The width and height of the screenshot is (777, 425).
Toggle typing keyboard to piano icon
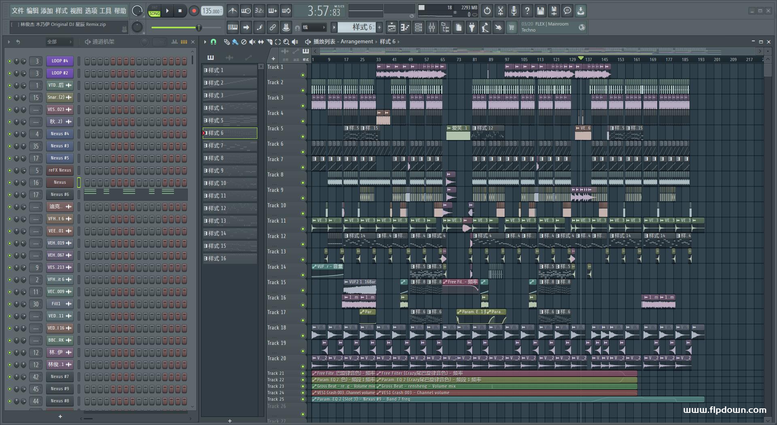pyautogui.click(x=233, y=28)
